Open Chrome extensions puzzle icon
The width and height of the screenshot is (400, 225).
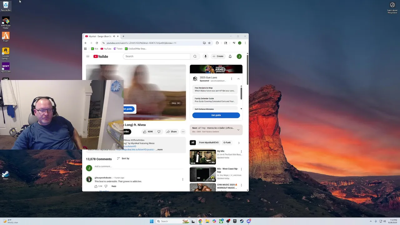[217, 43]
